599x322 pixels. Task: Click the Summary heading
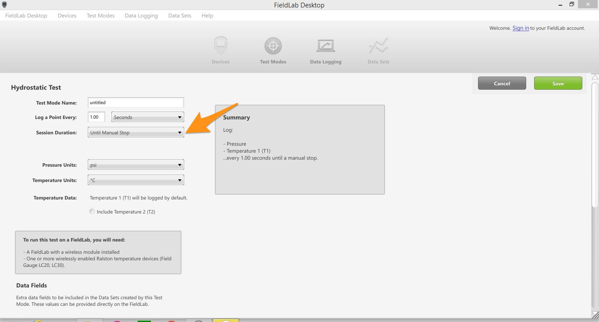click(x=236, y=117)
